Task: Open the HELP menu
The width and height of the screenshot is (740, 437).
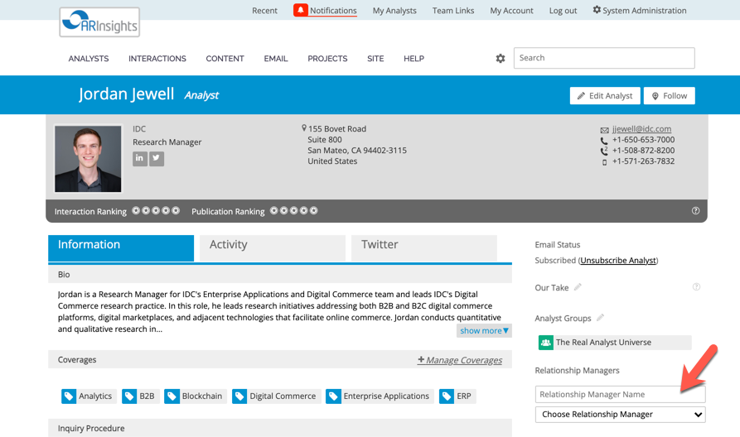Action: pyautogui.click(x=414, y=59)
